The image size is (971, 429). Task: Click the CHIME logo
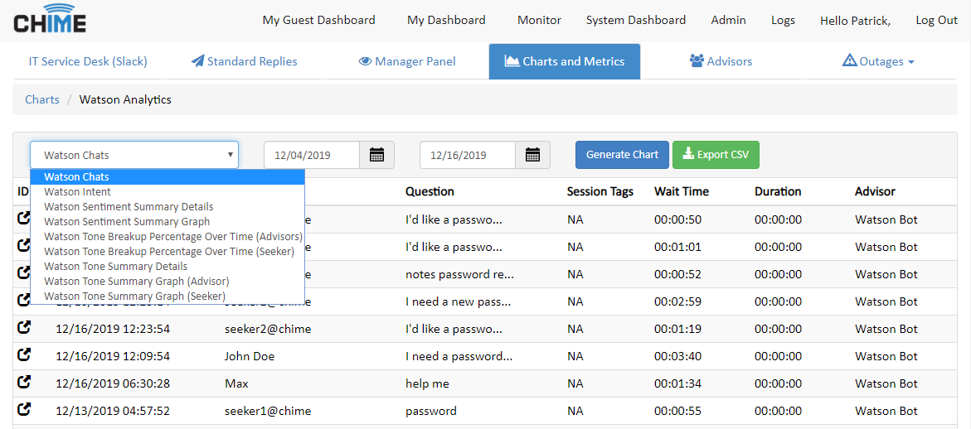tap(50, 20)
